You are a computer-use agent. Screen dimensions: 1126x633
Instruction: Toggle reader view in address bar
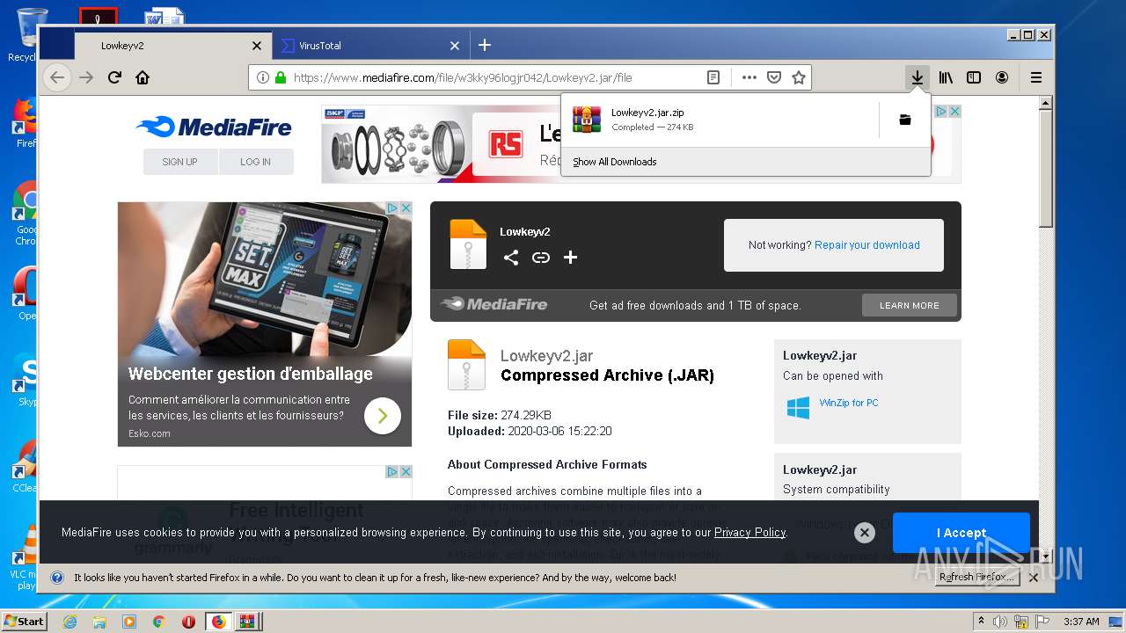point(713,77)
